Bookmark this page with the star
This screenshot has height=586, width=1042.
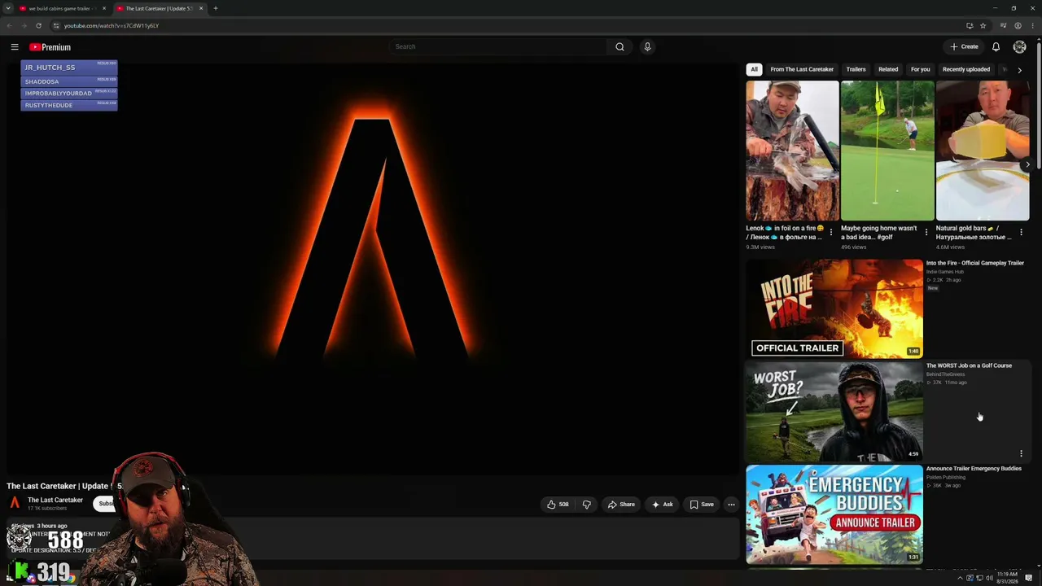[983, 25]
